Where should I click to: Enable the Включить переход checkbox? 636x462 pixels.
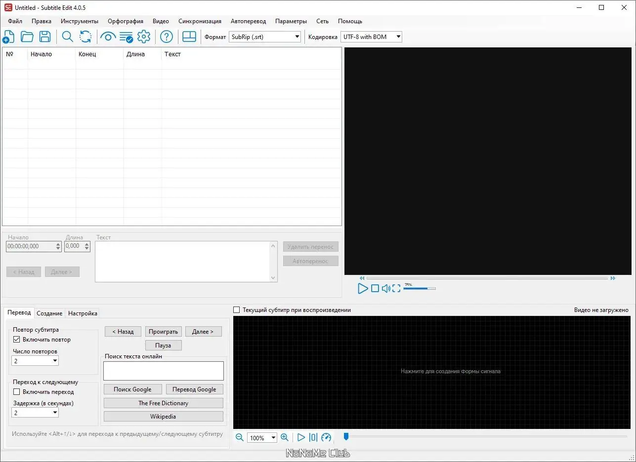pos(16,392)
